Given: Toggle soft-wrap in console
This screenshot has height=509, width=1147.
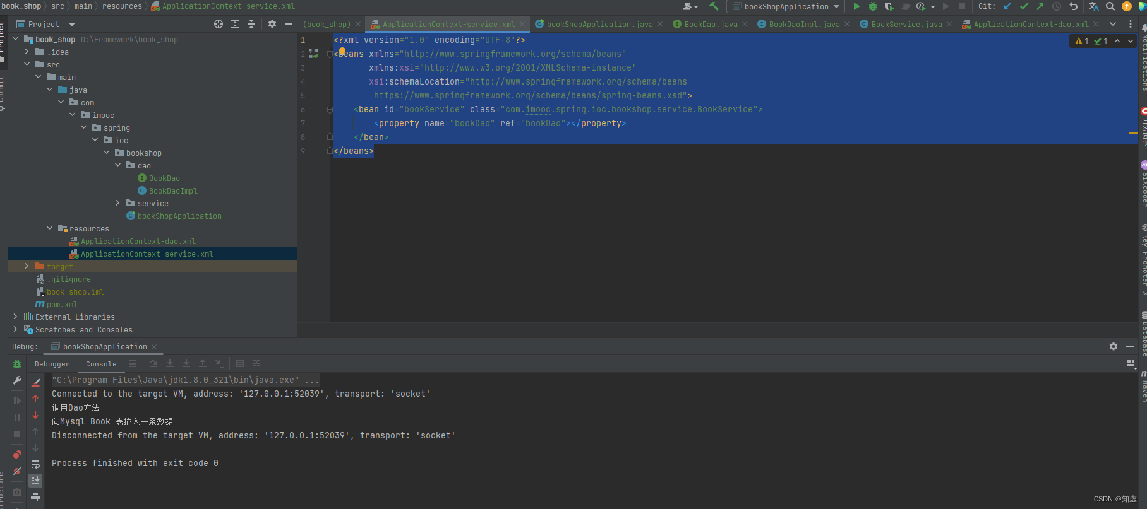Looking at the screenshot, I should [35, 464].
